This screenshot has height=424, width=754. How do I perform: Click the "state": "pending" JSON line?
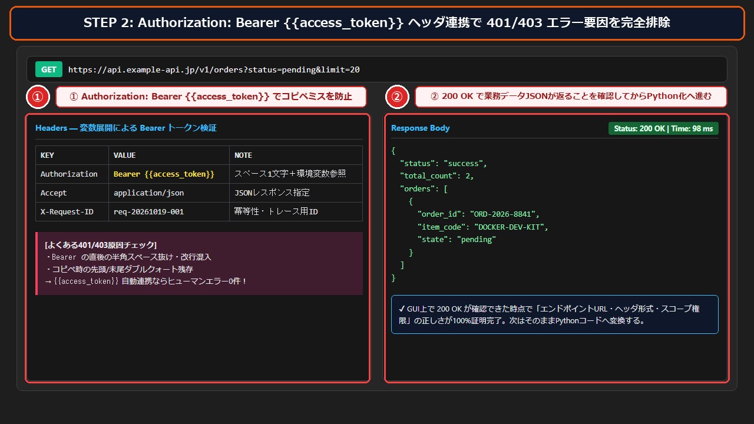457,240
